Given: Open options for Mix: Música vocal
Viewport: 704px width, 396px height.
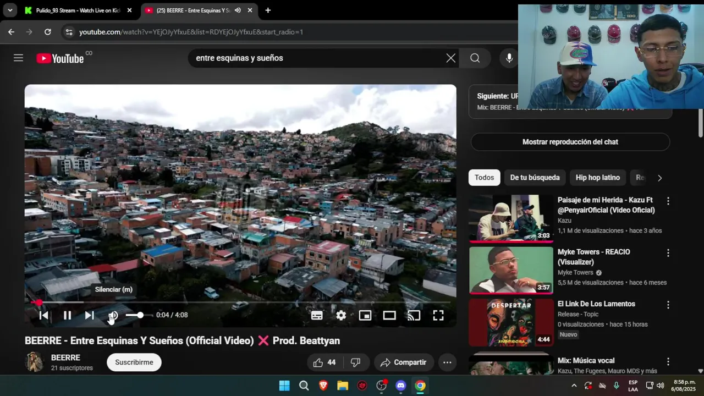Looking at the screenshot, I should tap(668, 362).
